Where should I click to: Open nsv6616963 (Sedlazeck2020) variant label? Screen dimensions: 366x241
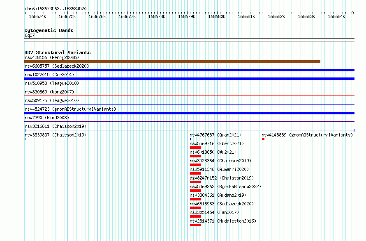(222, 204)
